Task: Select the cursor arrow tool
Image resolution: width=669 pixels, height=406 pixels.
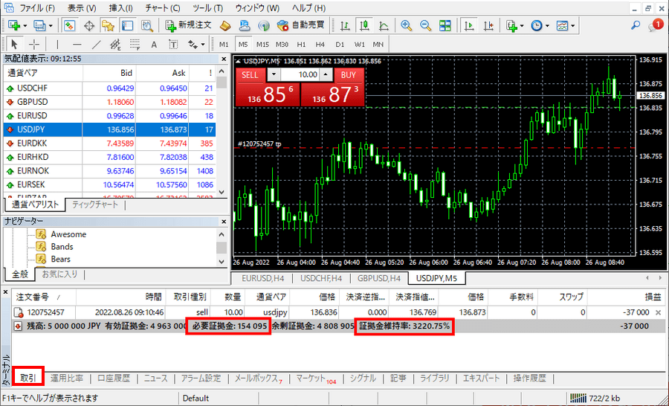Action: click(15, 45)
